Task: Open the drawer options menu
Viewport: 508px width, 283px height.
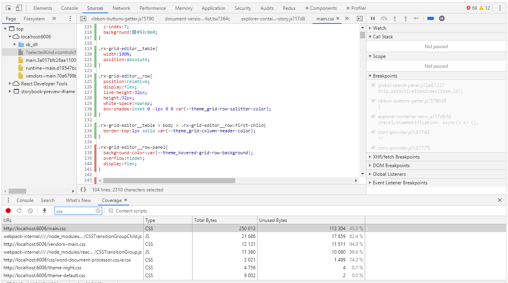Action: [8, 200]
